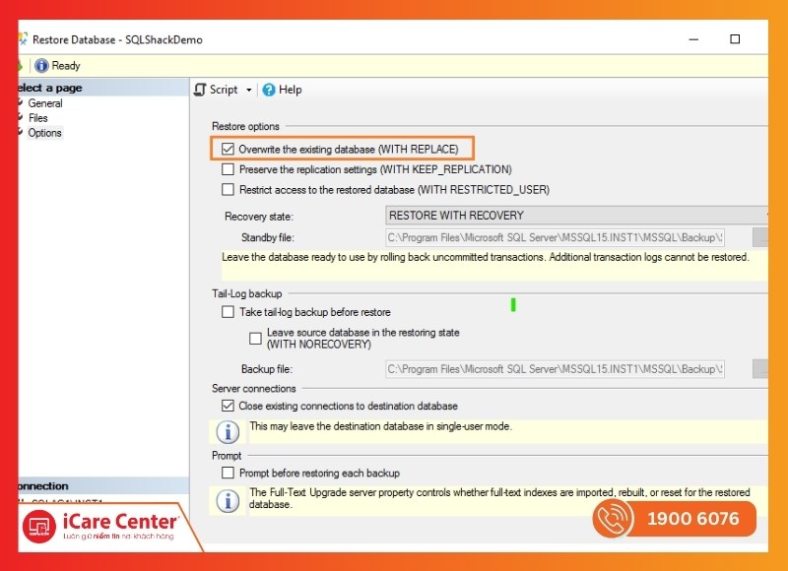Click the Script toolbar icon
The width and height of the screenshot is (788, 571).
(x=200, y=90)
